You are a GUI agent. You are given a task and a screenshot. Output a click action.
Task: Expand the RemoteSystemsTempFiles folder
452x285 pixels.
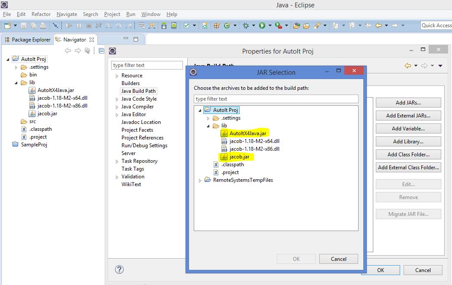pyautogui.click(x=200, y=180)
